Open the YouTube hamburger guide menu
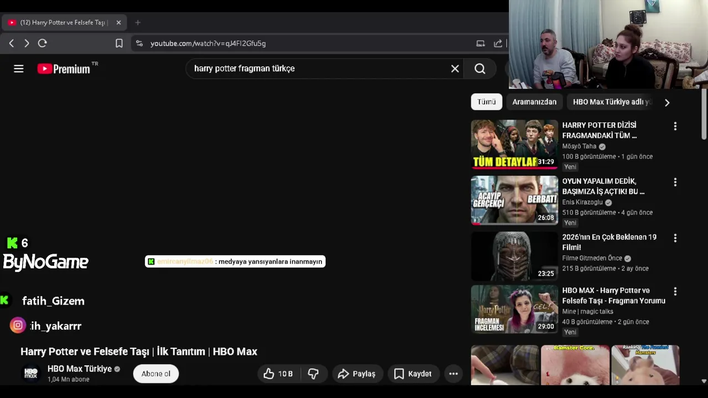Screen dimensions: 708x398 point(19,69)
